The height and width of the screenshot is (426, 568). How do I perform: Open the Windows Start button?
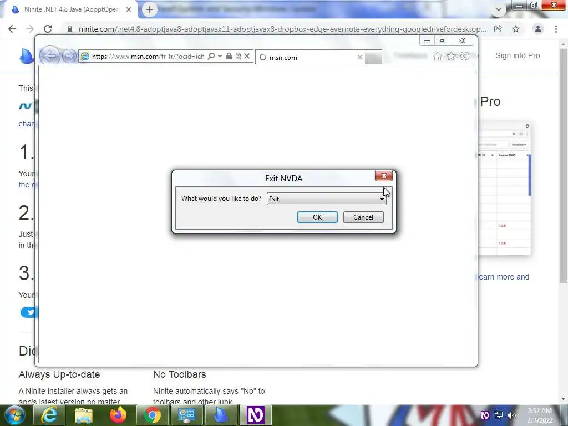coord(15,415)
